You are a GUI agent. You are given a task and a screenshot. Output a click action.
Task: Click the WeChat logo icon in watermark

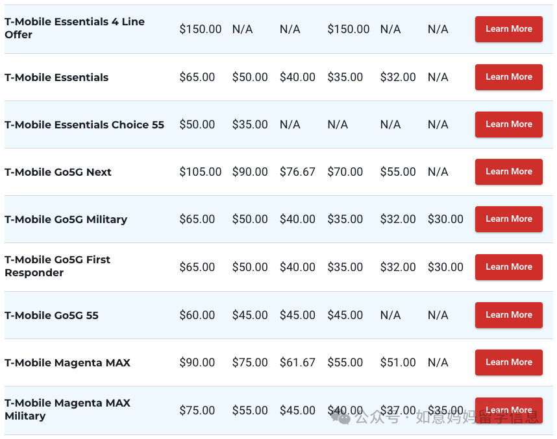point(341,418)
